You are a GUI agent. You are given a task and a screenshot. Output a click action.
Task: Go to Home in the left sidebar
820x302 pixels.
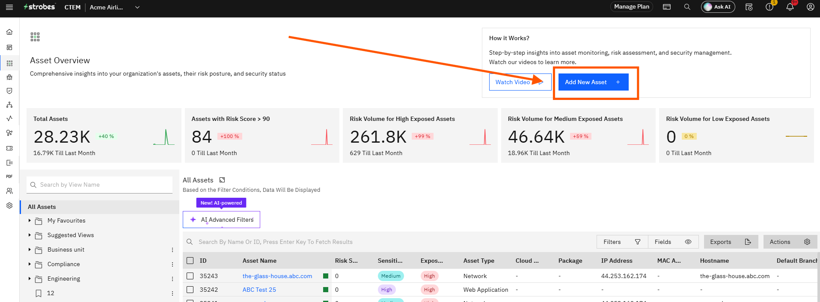(9, 32)
